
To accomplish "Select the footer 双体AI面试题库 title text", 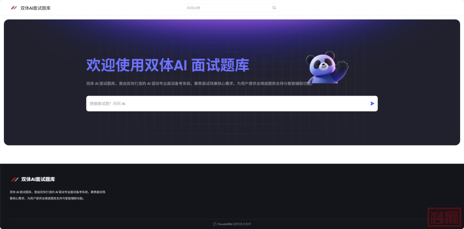I will click(38, 179).
